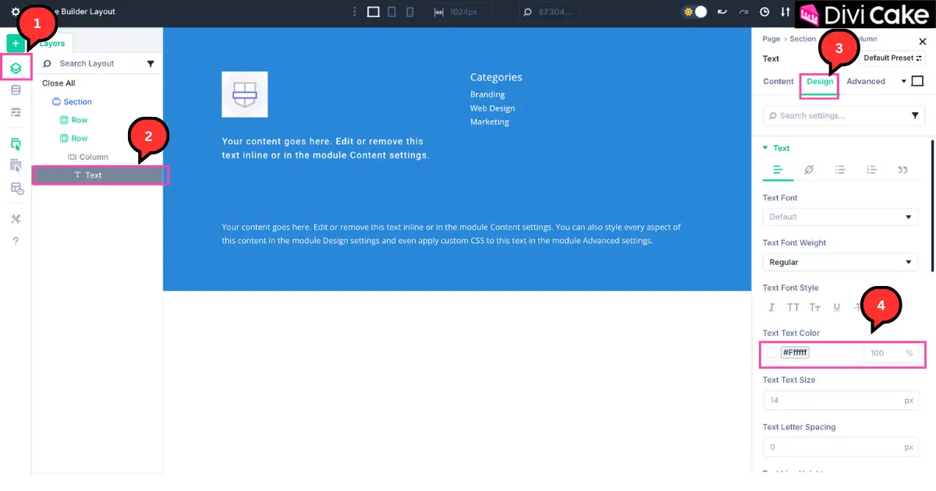936x491 pixels.
Task: Switch to the phone view icon
Action: click(x=409, y=12)
